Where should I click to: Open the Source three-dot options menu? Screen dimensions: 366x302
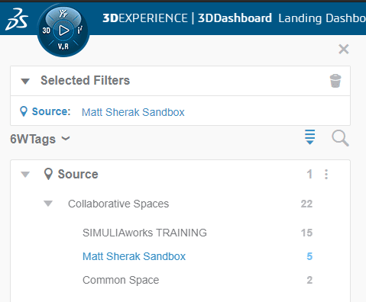[x=326, y=175]
